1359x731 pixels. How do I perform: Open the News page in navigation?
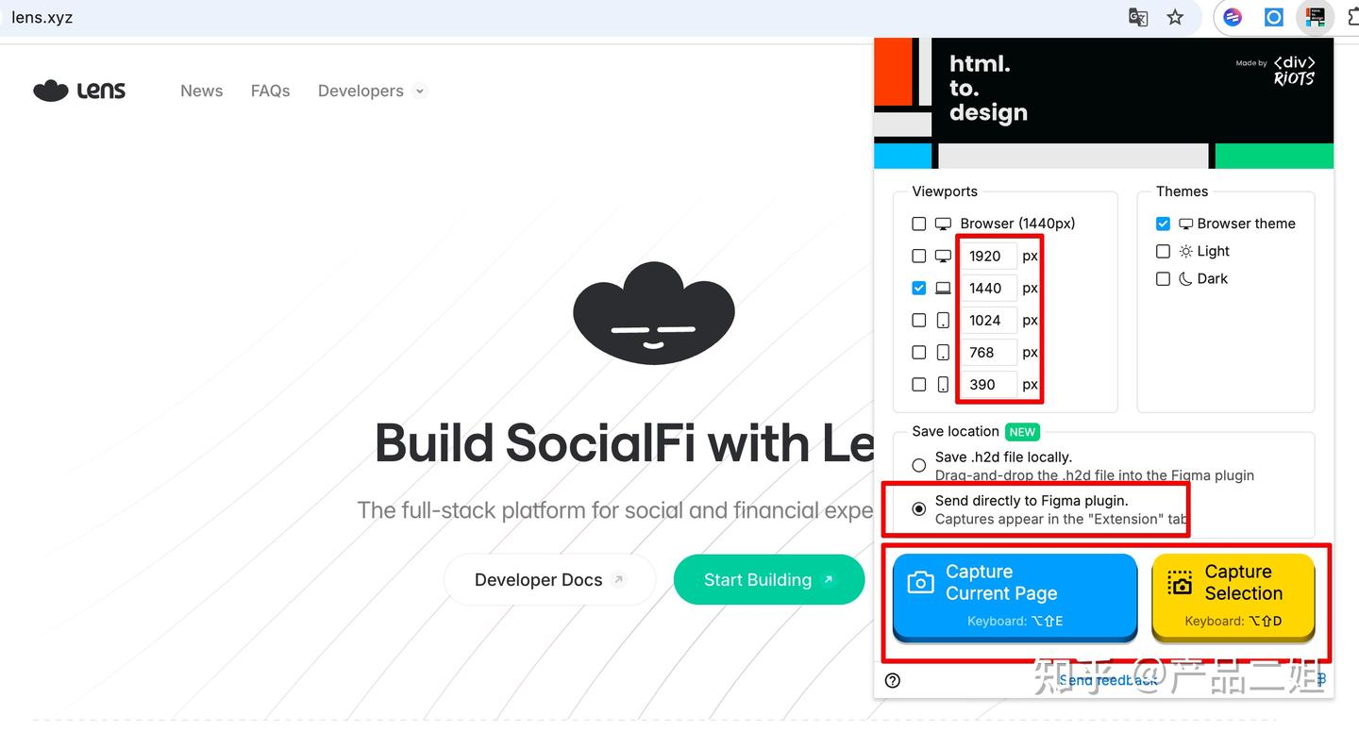click(202, 91)
